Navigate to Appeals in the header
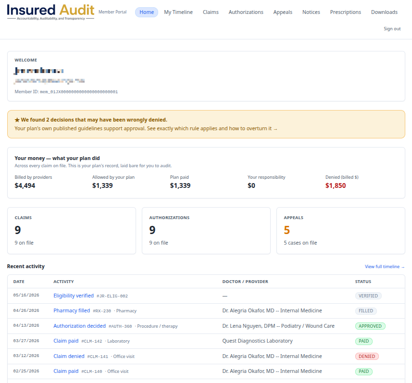The image size is (412, 383). point(283,12)
